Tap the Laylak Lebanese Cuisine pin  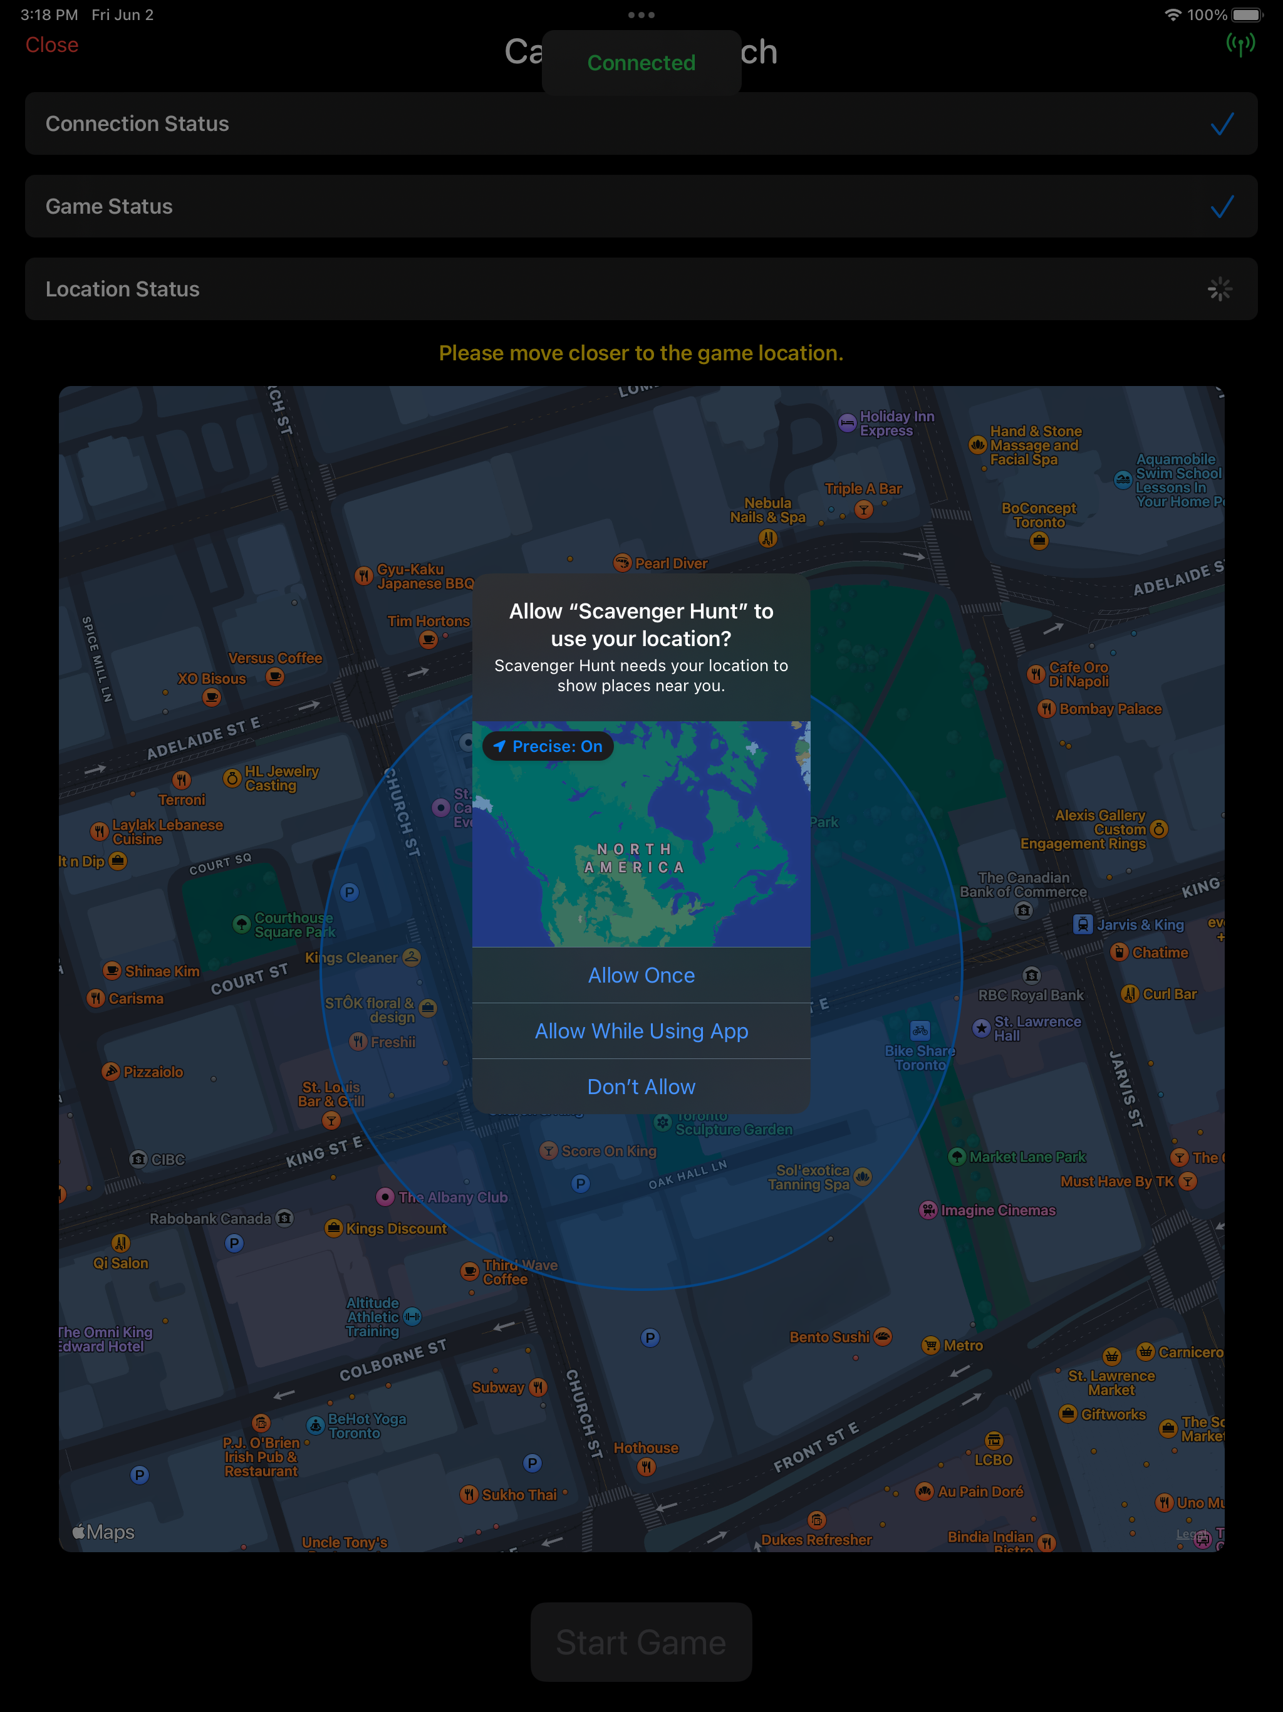[99, 831]
